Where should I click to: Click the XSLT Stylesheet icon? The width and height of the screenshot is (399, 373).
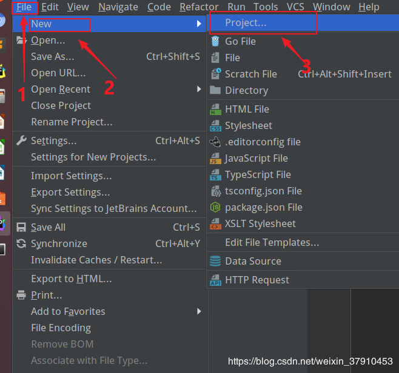tap(215, 223)
